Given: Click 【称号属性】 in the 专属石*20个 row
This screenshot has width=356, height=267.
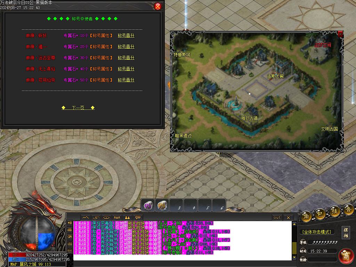Looking at the screenshot, I should [101, 47].
